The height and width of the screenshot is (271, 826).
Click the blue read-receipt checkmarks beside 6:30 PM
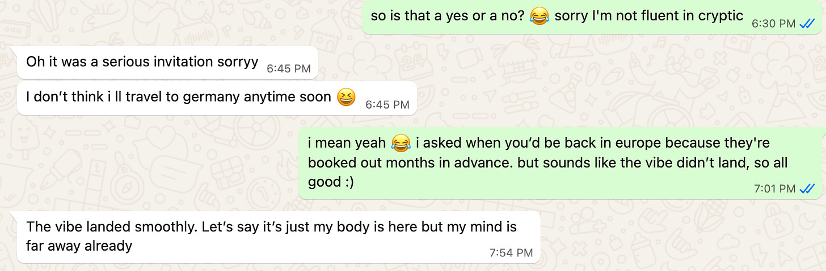(x=807, y=24)
